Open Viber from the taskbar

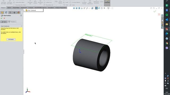pyautogui.click(x=167, y=48)
